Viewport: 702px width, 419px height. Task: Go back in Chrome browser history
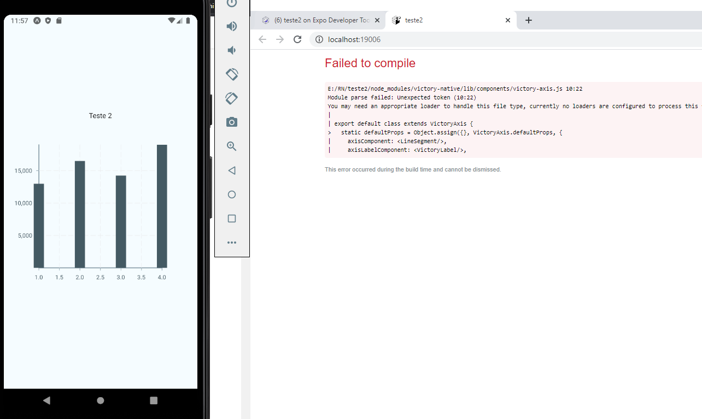(x=262, y=39)
